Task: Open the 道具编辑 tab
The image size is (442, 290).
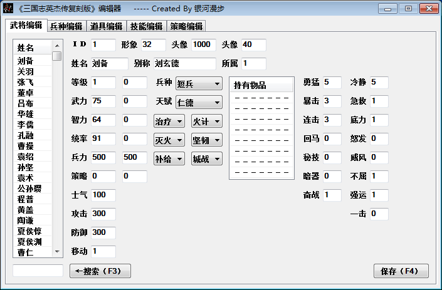Action: [x=105, y=26]
